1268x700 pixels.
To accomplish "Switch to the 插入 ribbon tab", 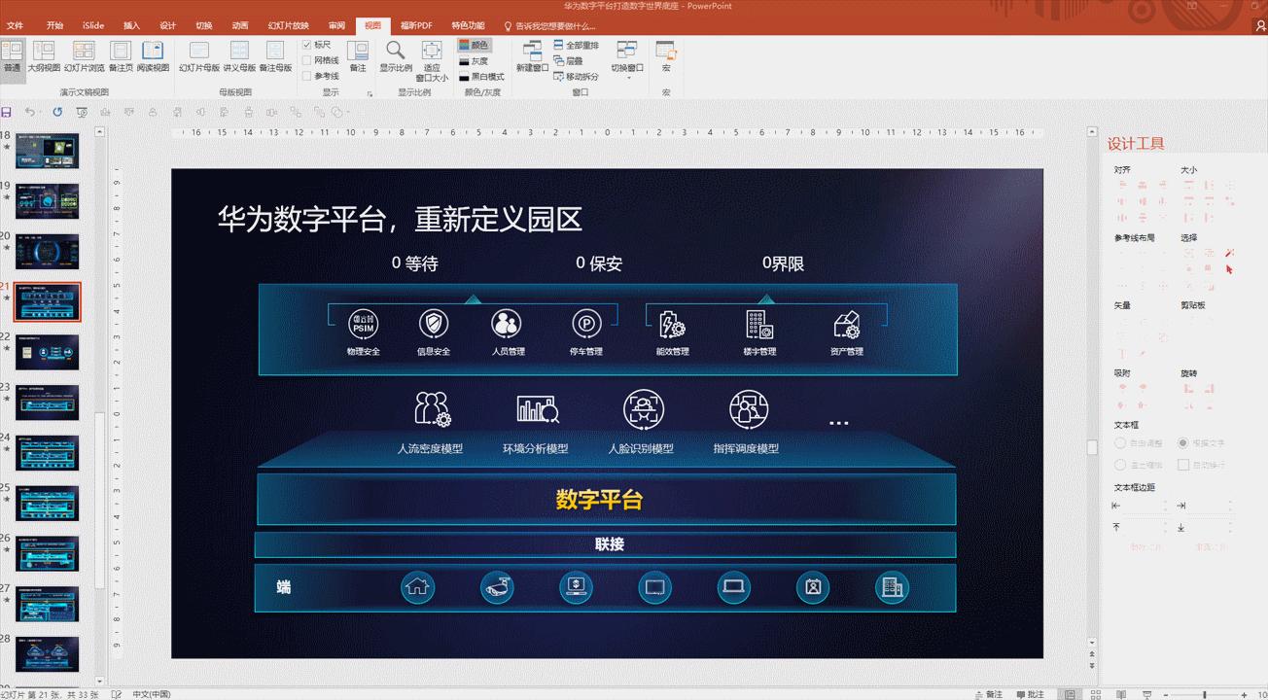I will (130, 25).
